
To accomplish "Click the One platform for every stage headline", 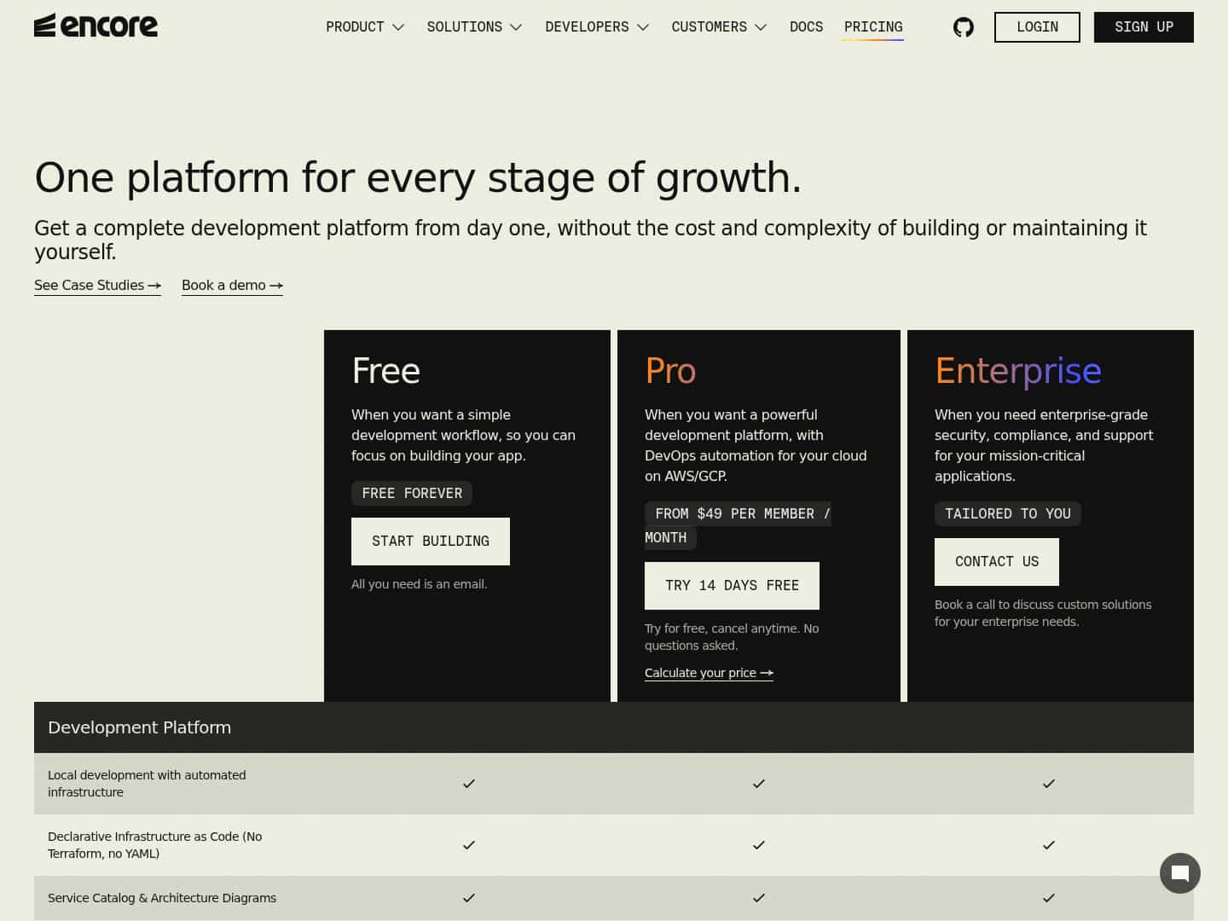I will (x=418, y=177).
